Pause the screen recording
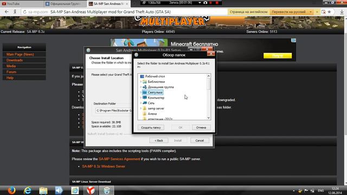The image size is (347, 195). [211, 3]
